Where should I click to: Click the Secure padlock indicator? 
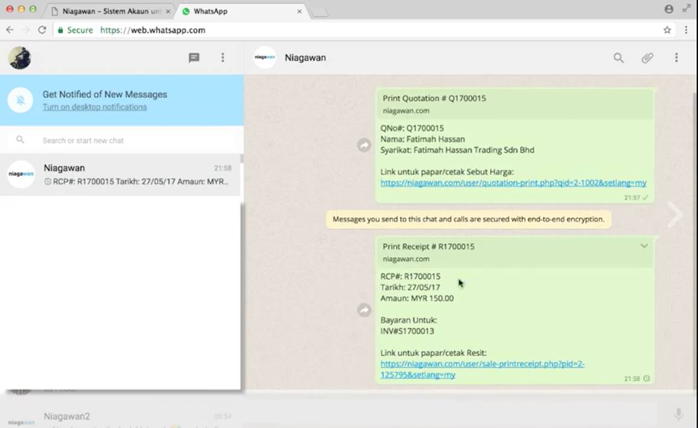[75, 30]
